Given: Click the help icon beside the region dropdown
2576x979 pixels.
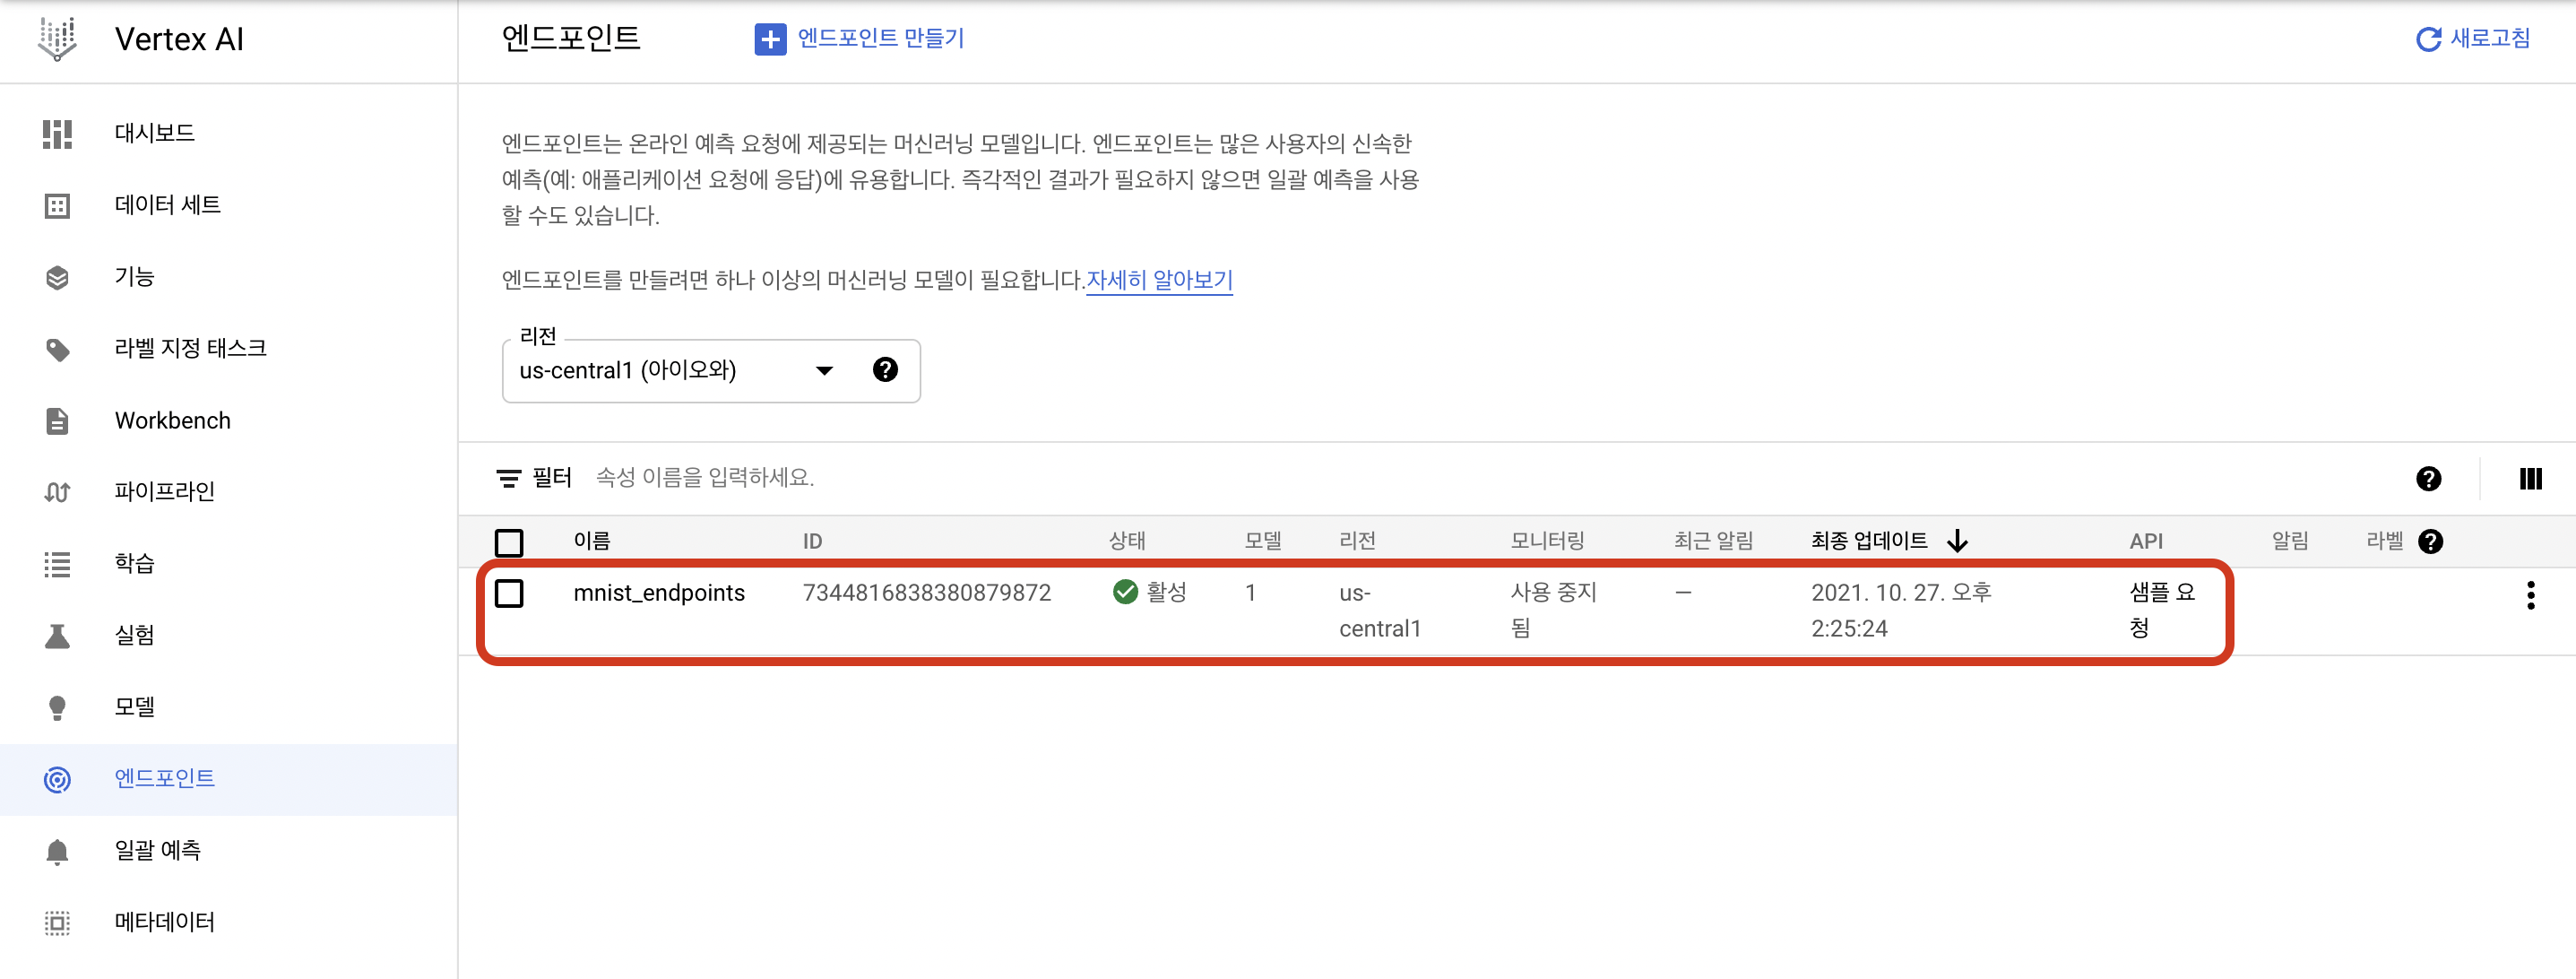Looking at the screenshot, I should click(x=885, y=370).
